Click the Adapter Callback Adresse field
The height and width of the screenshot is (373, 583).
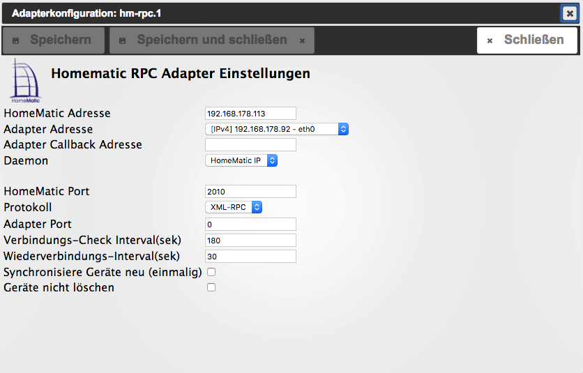point(250,145)
